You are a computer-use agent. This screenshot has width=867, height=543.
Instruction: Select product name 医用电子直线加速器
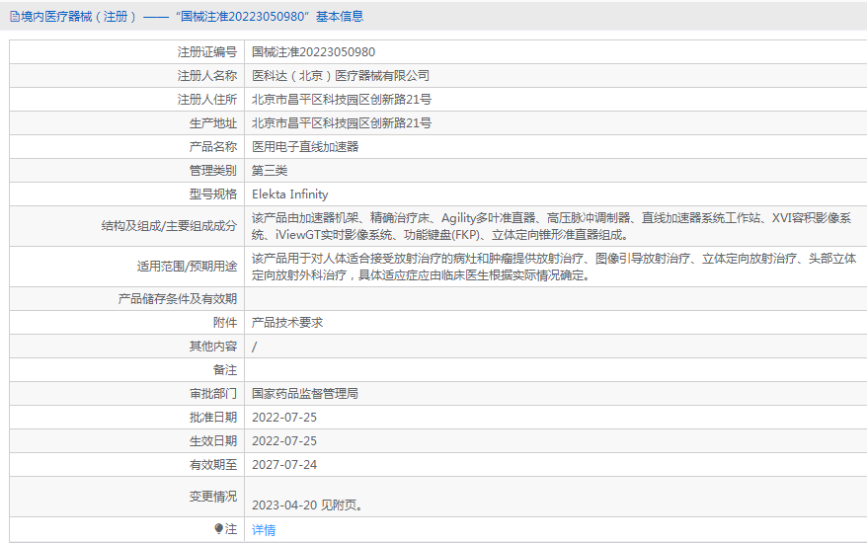pyautogui.click(x=305, y=147)
